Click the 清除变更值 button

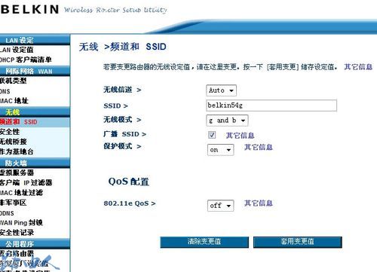click(204, 242)
